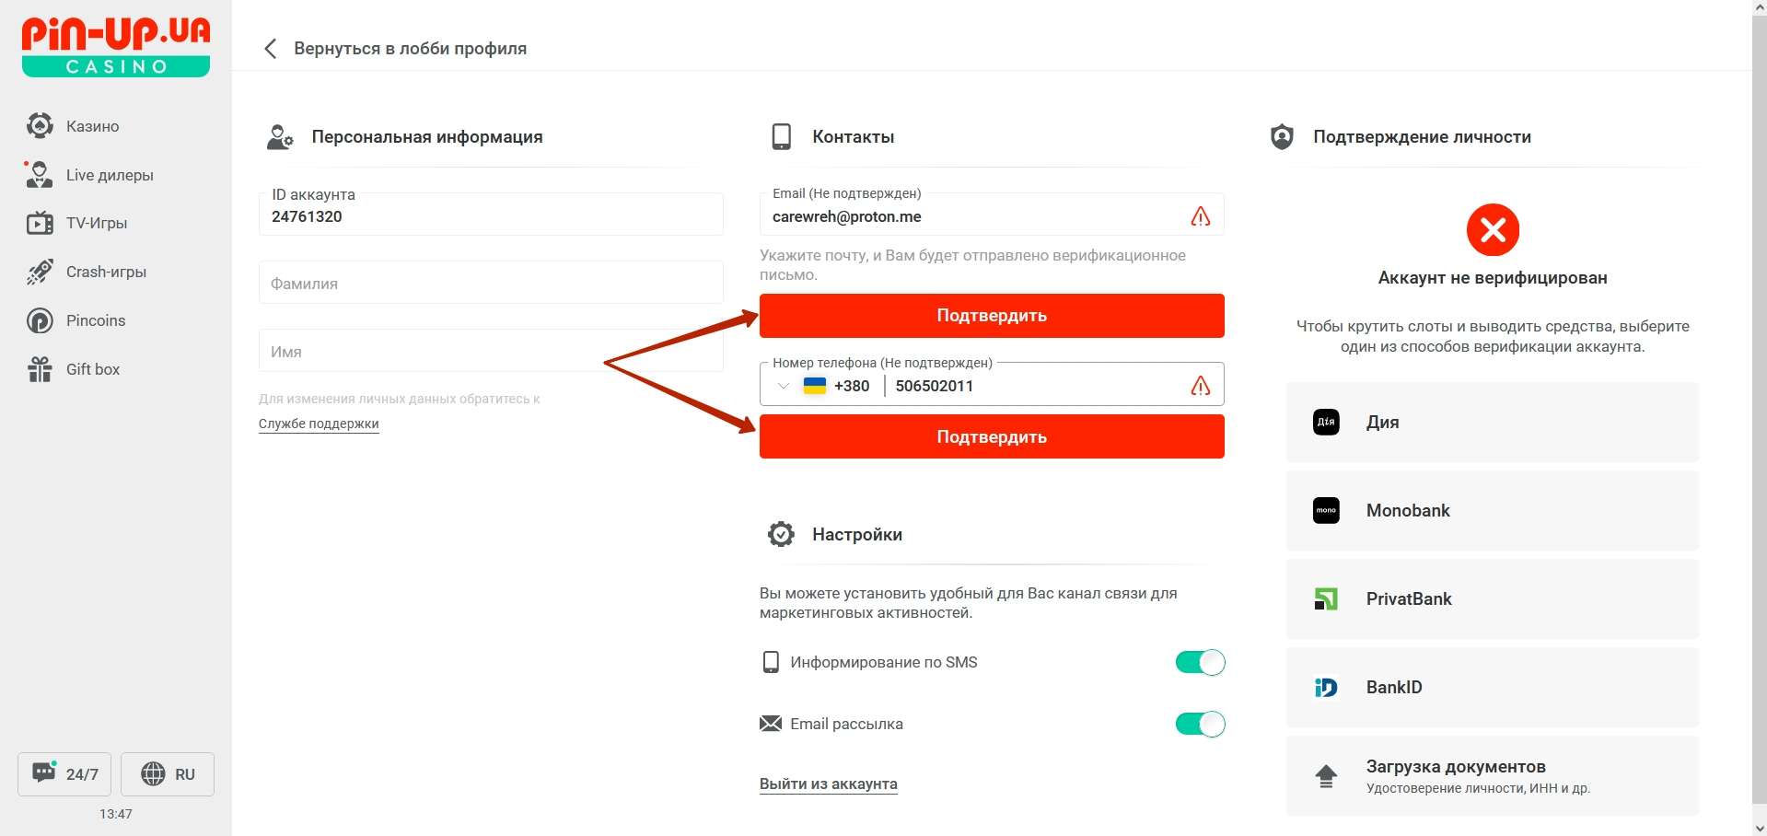Open Crash-игры in the sidebar menu

click(106, 272)
